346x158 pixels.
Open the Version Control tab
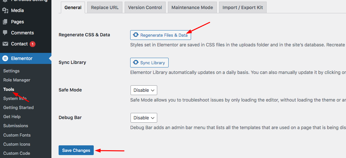(x=145, y=7)
